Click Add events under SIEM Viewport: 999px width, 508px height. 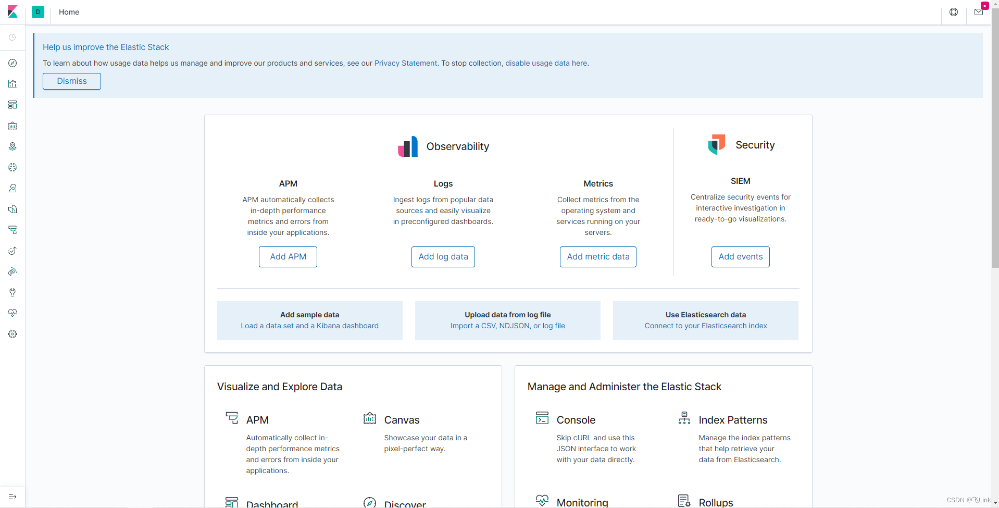[740, 256]
